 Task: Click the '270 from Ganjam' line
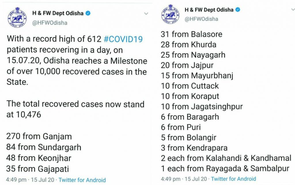(39, 137)
